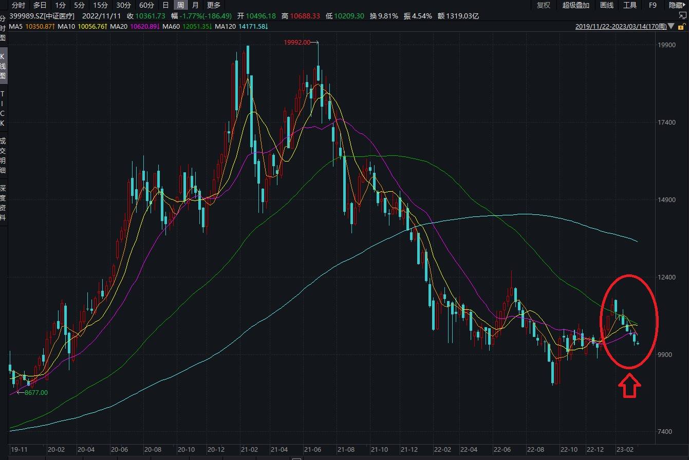This screenshot has width=689, height=460.
Task: Toggle the MA5 moving average legend
Action: [15, 26]
